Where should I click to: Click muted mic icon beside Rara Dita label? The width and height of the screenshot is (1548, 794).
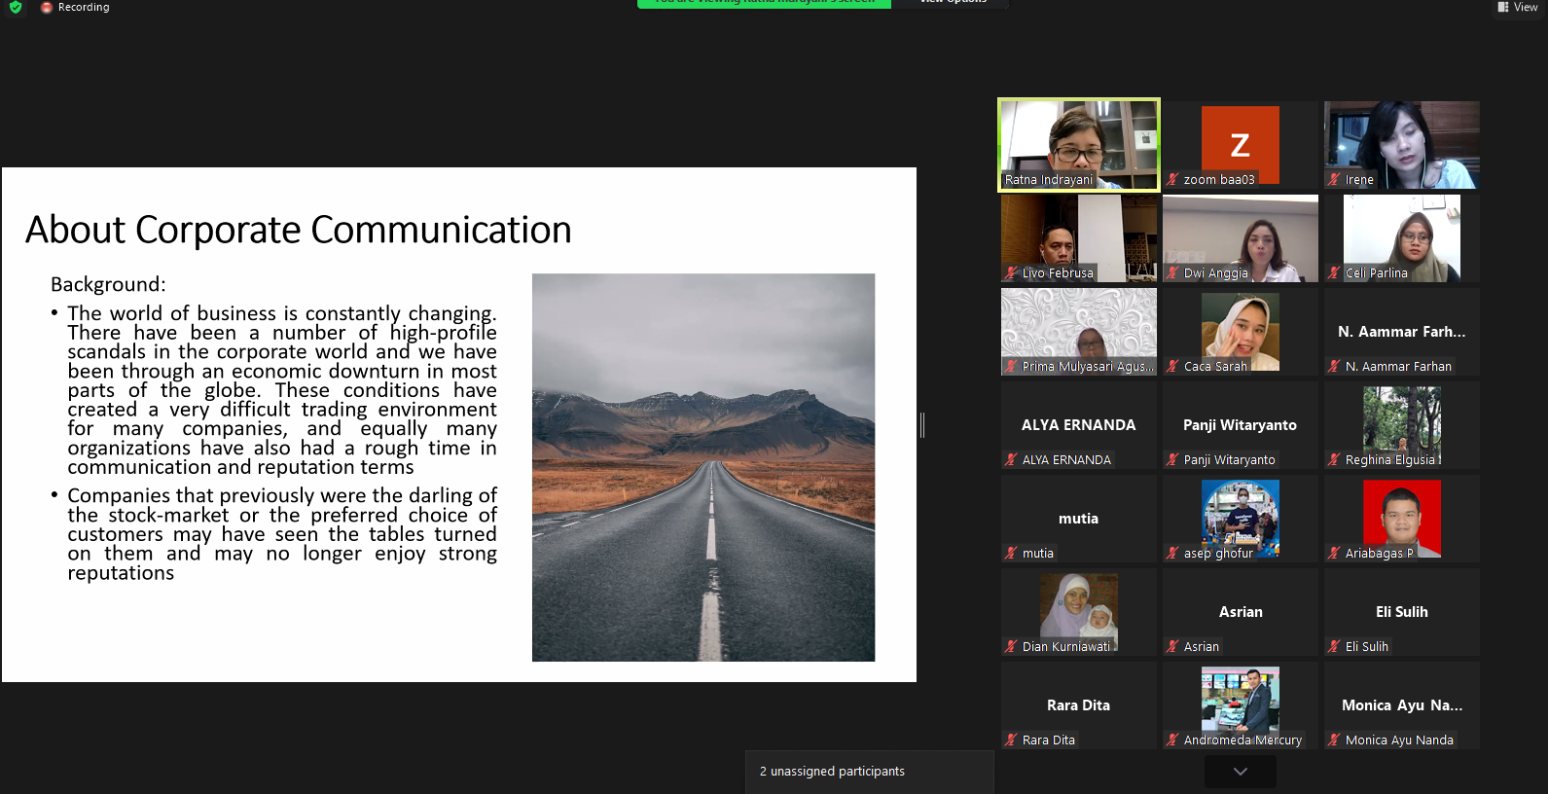[x=1012, y=740]
